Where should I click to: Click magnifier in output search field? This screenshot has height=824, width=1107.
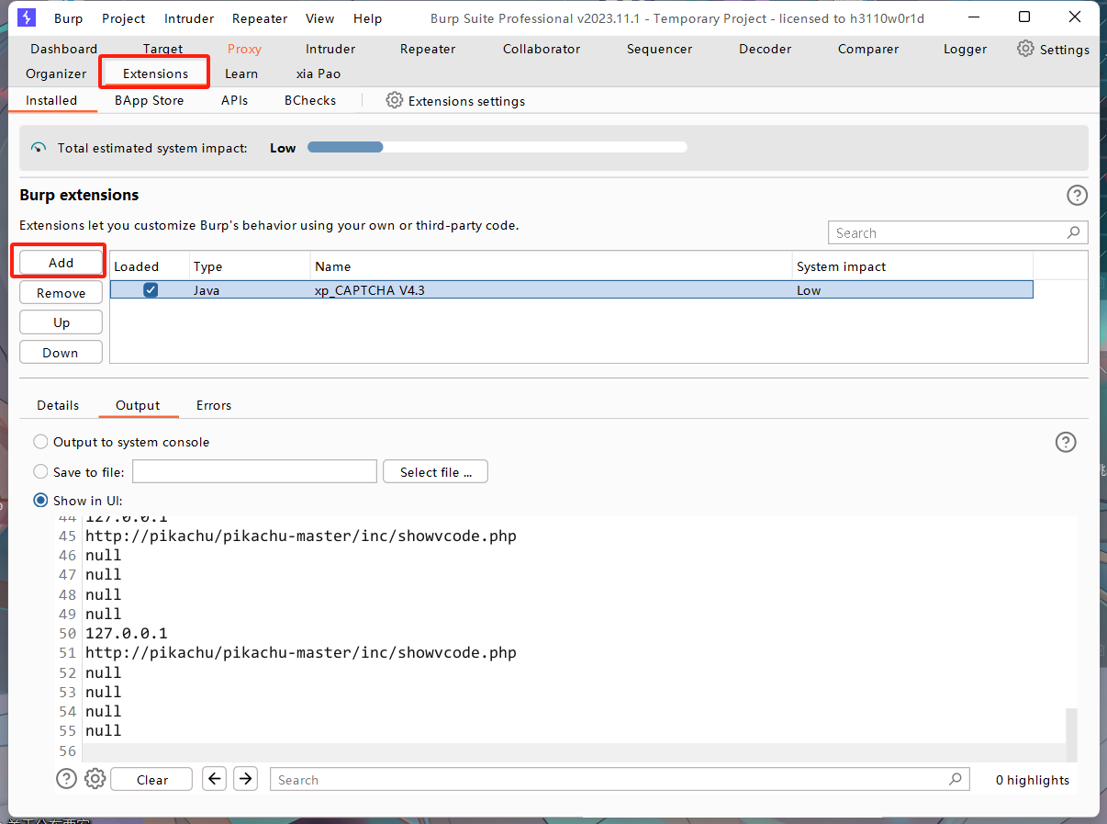pyautogui.click(x=956, y=779)
